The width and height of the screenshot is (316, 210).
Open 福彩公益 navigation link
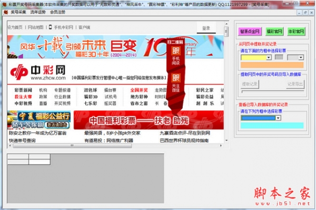(205, 97)
